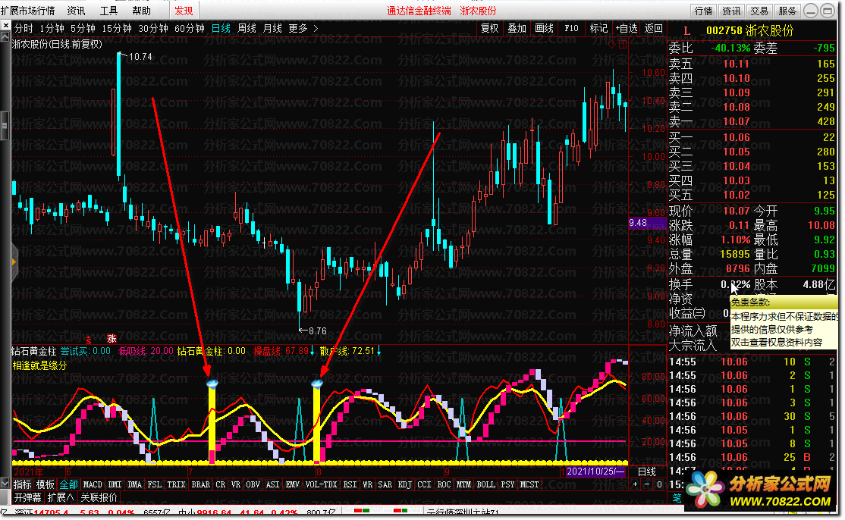
Task: Select the 指标 indicator tab
Action: pyautogui.click(x=22, y=484)
